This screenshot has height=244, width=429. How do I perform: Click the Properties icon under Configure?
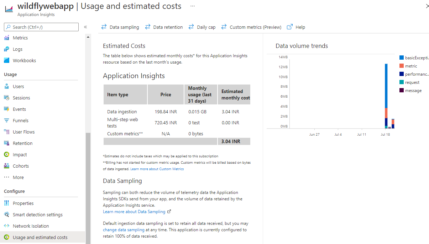tap(7, 204)
